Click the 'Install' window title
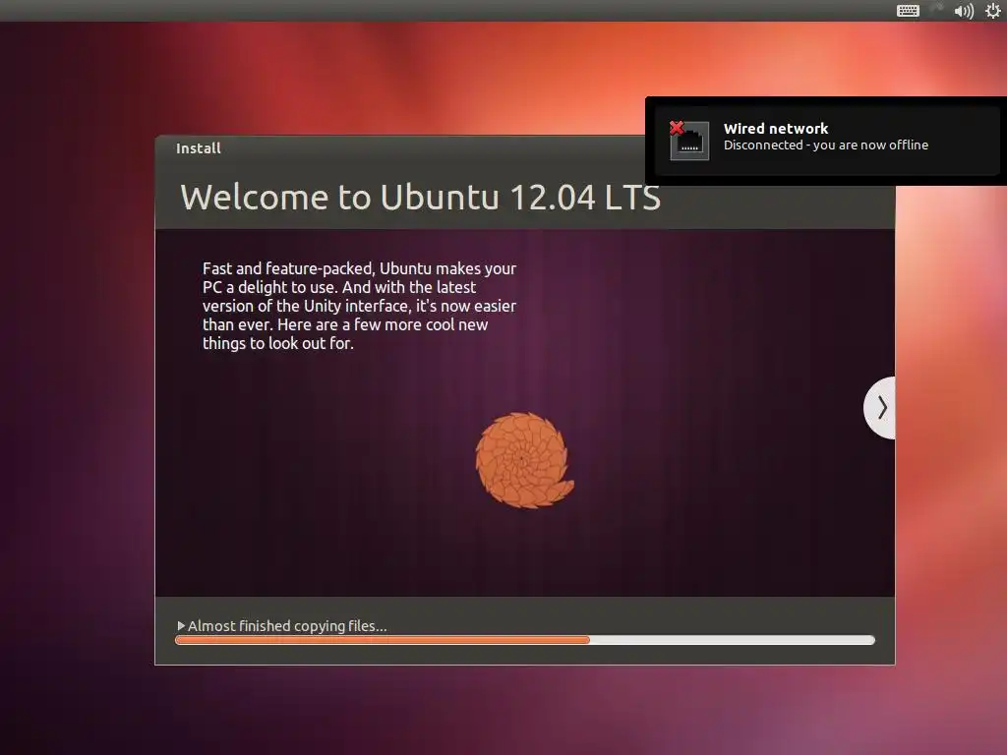This screenshot has height=755, width=1007. coord(199,148)
